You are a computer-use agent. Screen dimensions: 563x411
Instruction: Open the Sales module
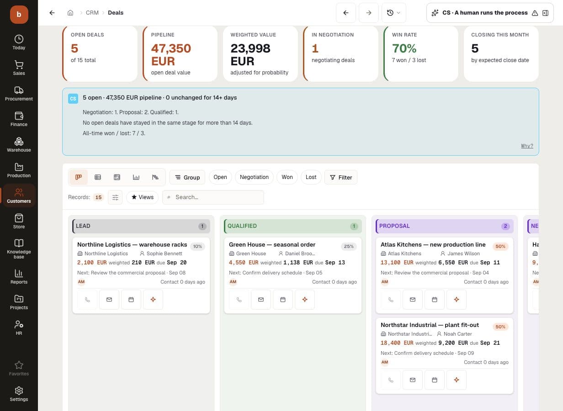[19, 68]
